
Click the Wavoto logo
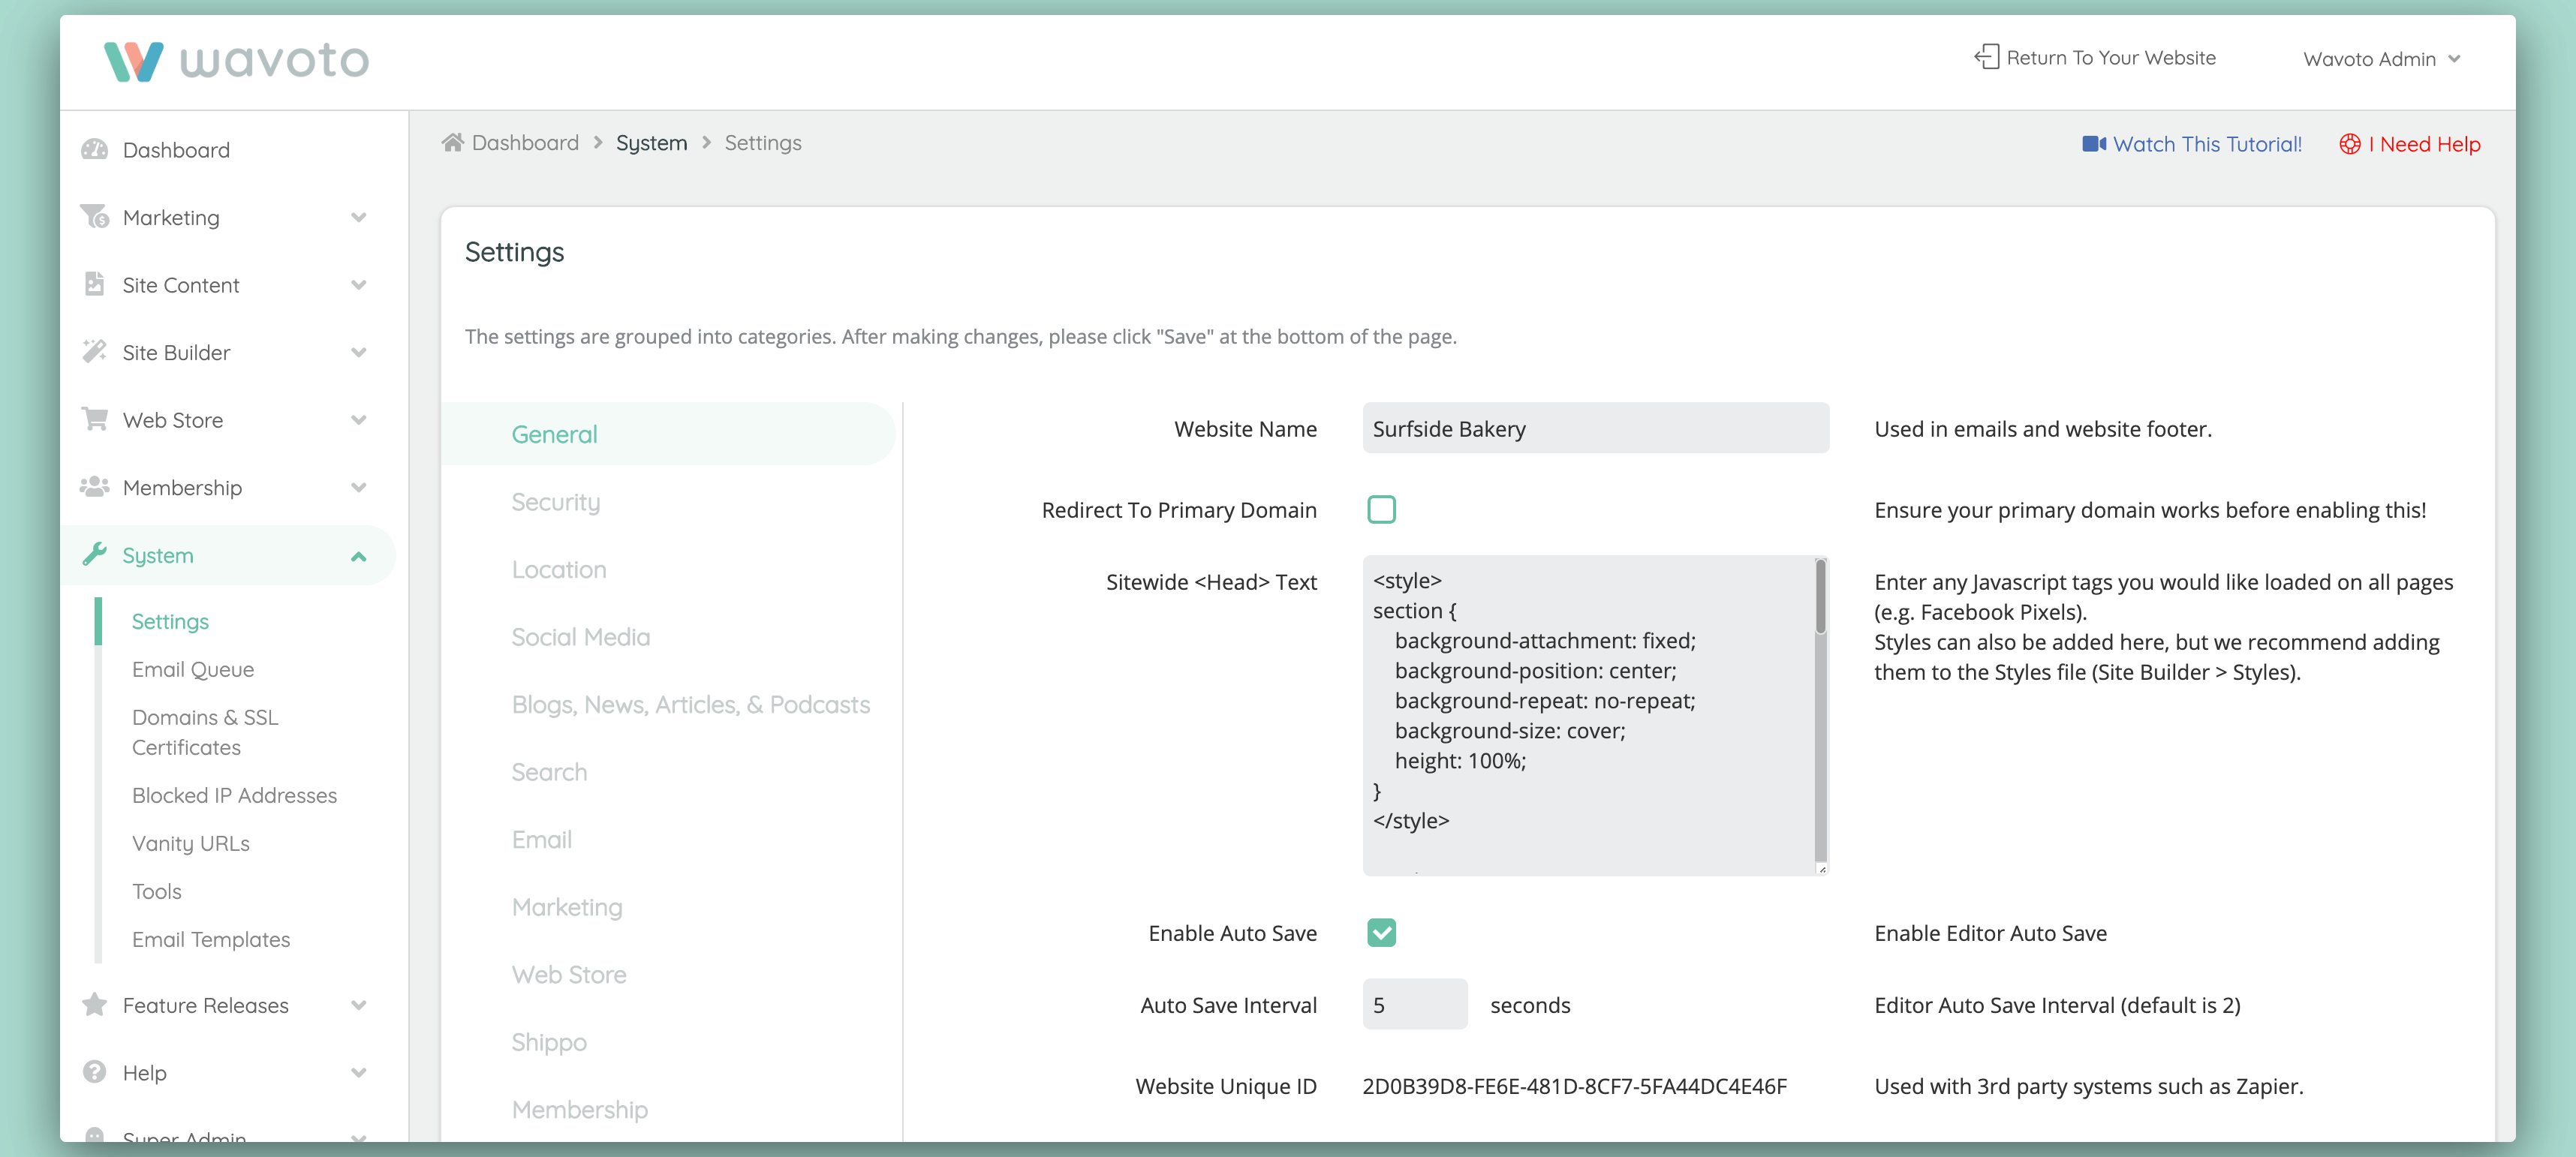pos(237,61)
